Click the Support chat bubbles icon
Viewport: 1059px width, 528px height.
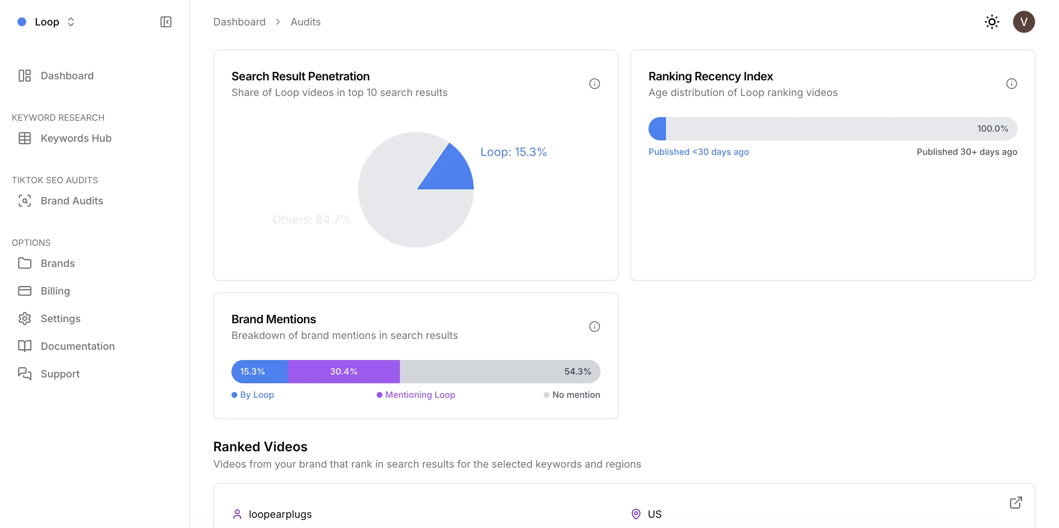pyautogui.click(x=25, y=373)
